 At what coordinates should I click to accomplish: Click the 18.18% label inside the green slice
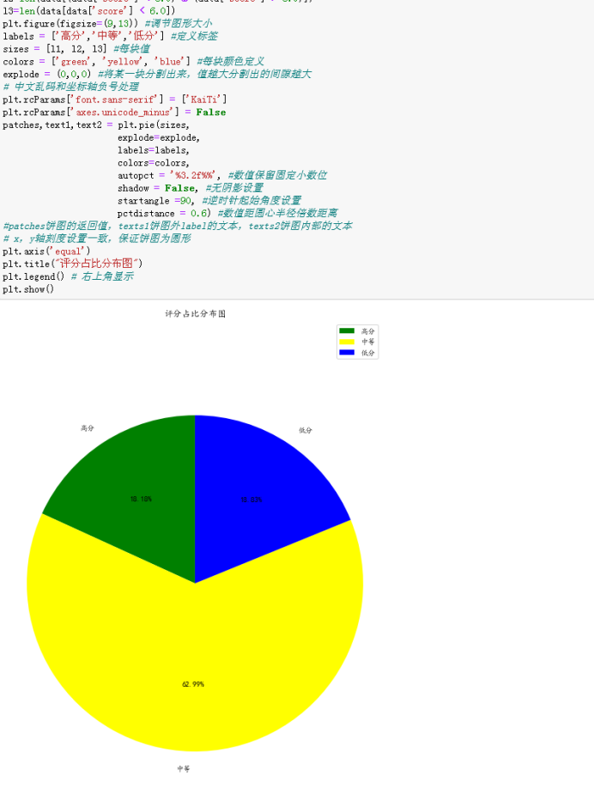coord(141,499)
